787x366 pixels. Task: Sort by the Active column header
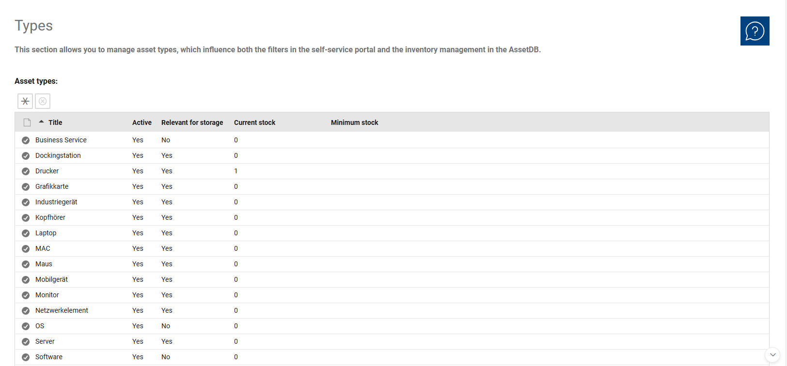(142, 122)
